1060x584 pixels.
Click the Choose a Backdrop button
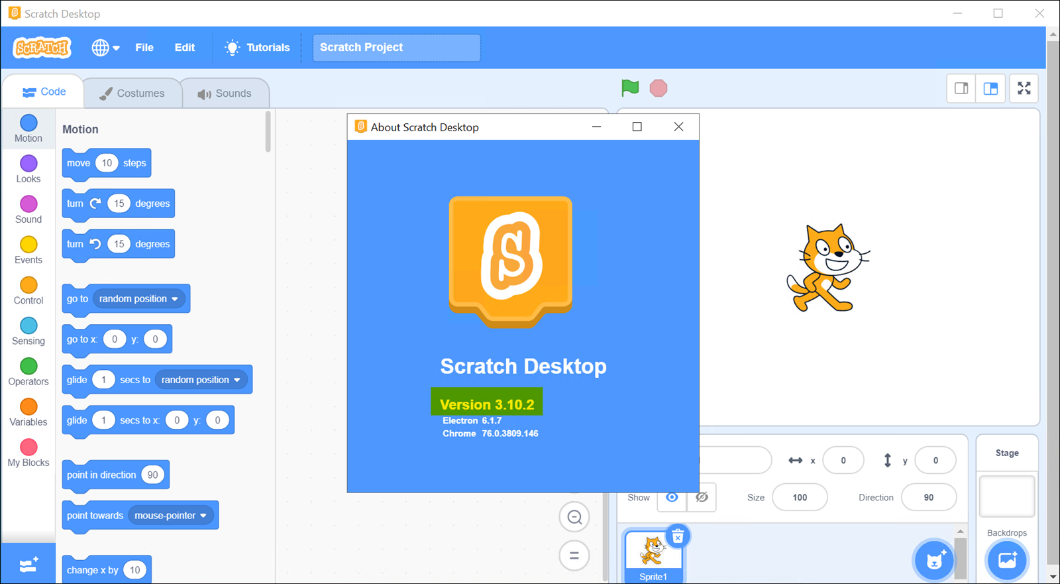[x=1007, y=561]
